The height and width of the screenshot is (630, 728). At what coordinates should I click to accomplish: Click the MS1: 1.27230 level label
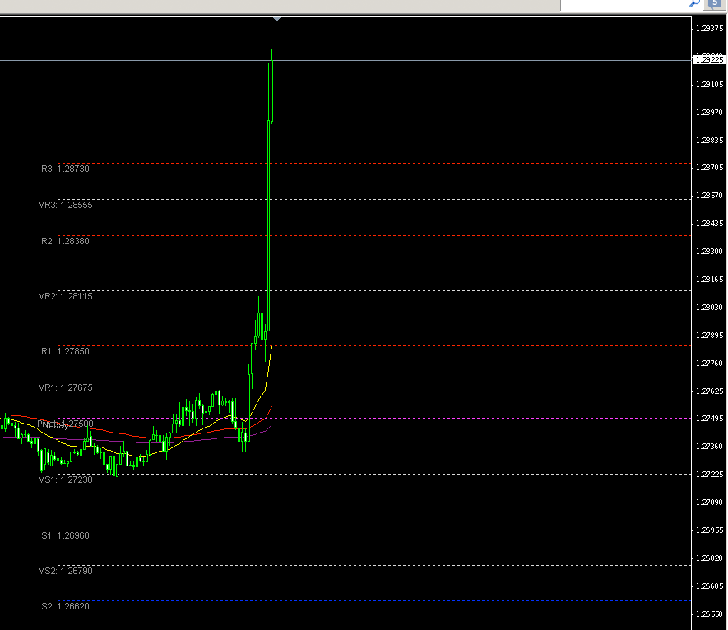click(x=66, y=478)
